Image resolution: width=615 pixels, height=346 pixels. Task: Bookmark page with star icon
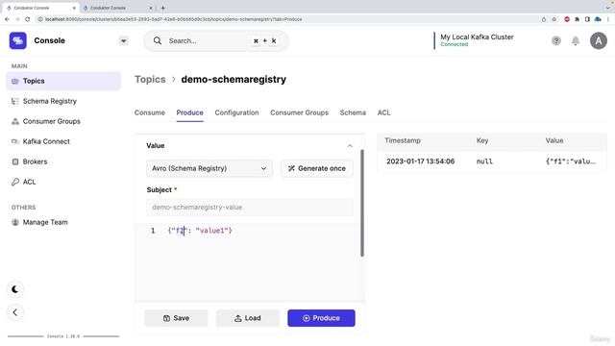(554, 19)
